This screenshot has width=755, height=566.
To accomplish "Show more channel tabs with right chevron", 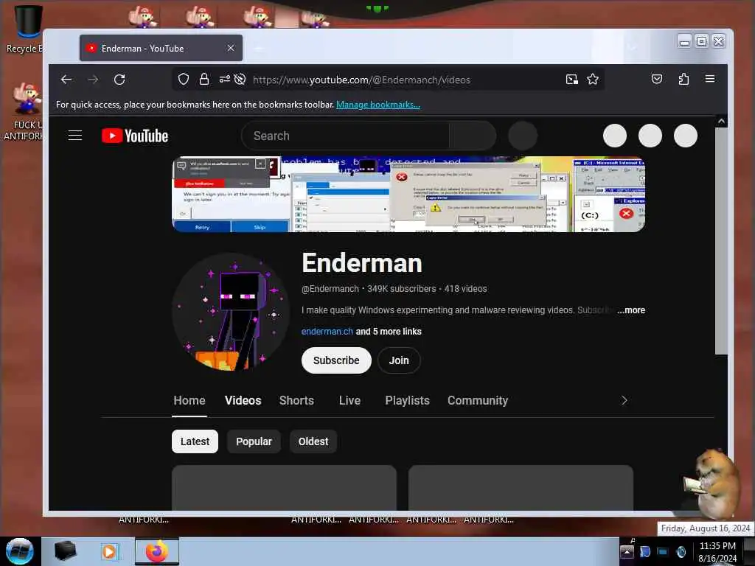I will 624,400.
